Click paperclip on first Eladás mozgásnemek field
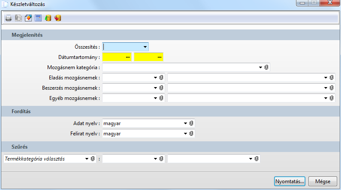Image resolution: width=341 pixels, height=190 pixels. 161,77
